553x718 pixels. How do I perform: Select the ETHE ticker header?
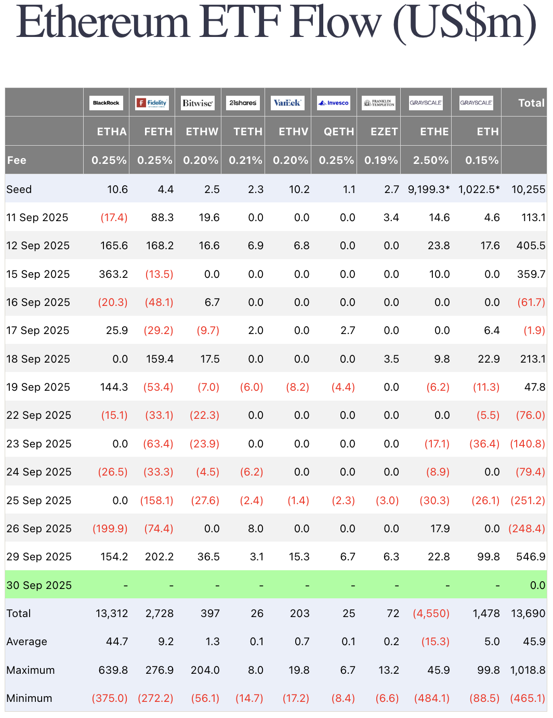(434, 132)
